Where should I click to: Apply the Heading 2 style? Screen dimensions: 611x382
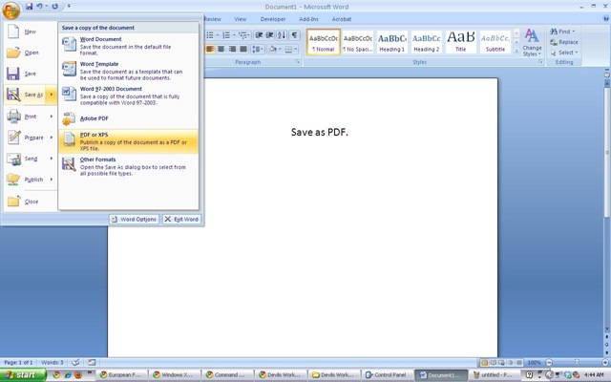[x=427, y=42]
